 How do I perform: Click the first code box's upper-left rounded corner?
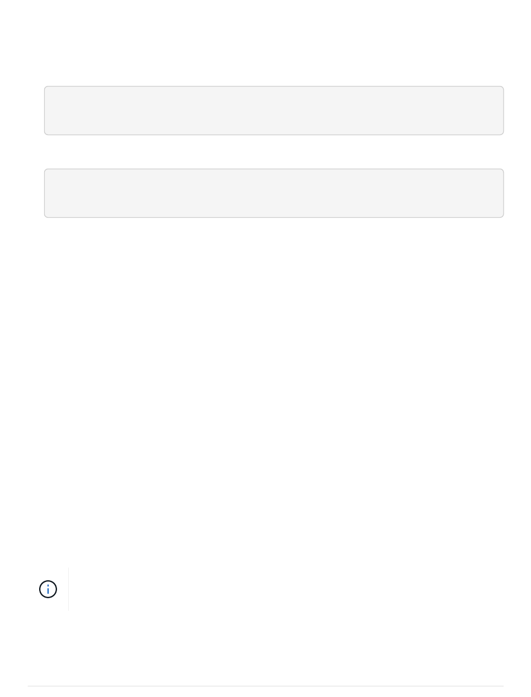(46, 88)
